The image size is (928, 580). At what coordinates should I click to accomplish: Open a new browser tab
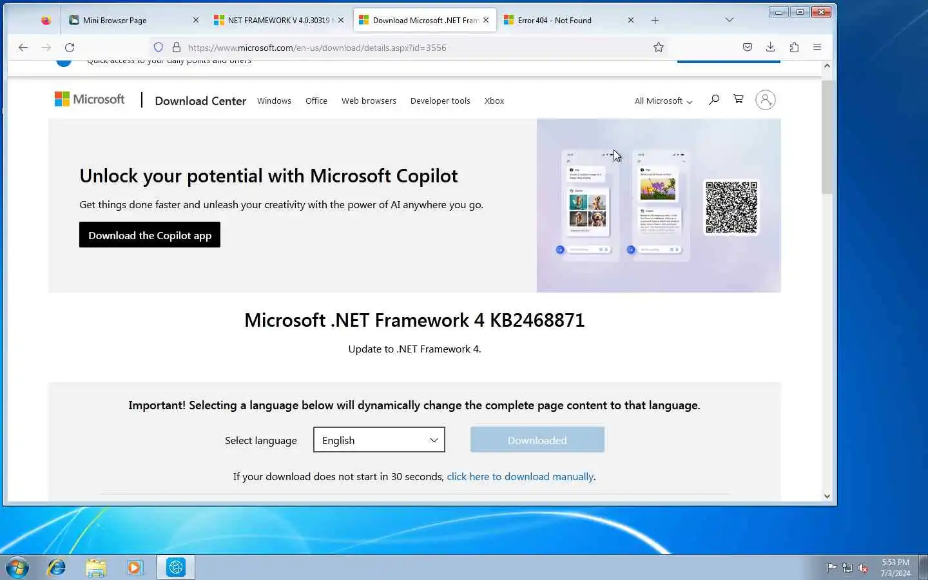(655, 20)
